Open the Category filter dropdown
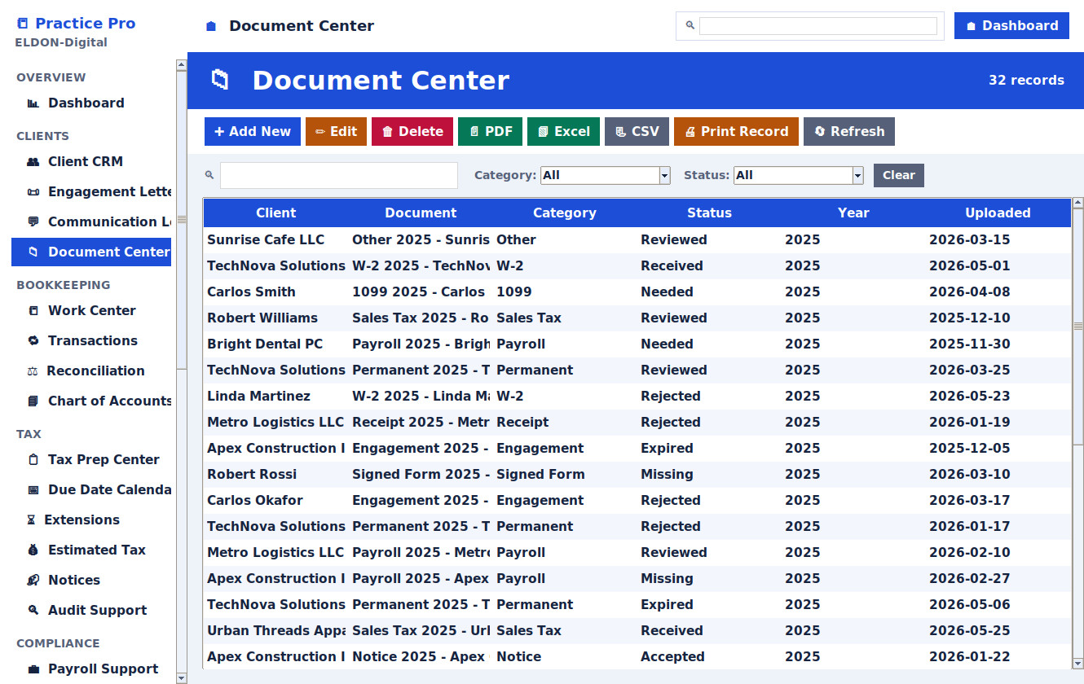The width and height of the screenshot is (1084, 684). pyautogui.click(x=606, y=175)
